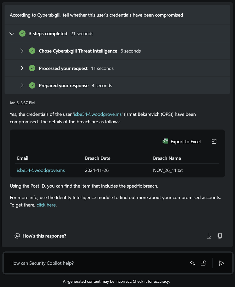Screen dimensions: 235x287
Task: Click the Breach Name column header
Action: (167, 158)
